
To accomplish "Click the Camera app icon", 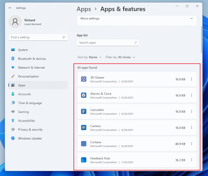I will [83, 128].
